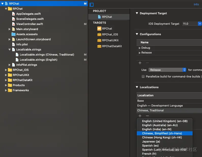Switch to the Info tab
The height and width of the screenshot is (157, 202).
[196, 4]
